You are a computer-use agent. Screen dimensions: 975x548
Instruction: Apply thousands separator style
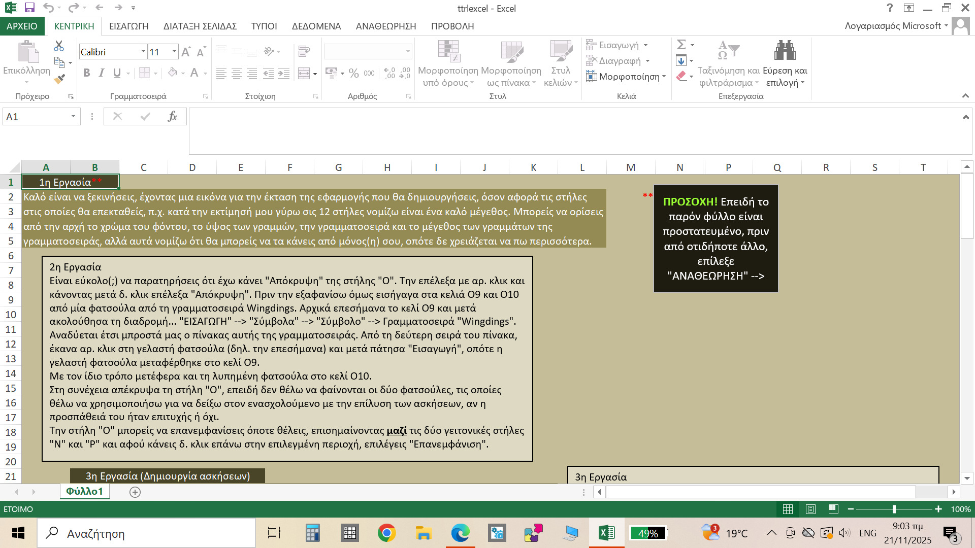pos(369,73)
